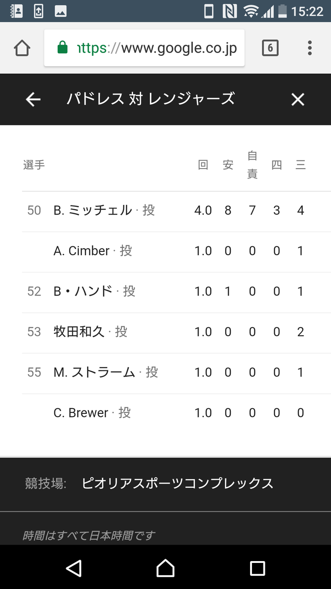Go back with the header left arrow

click(x=33, y=99)
